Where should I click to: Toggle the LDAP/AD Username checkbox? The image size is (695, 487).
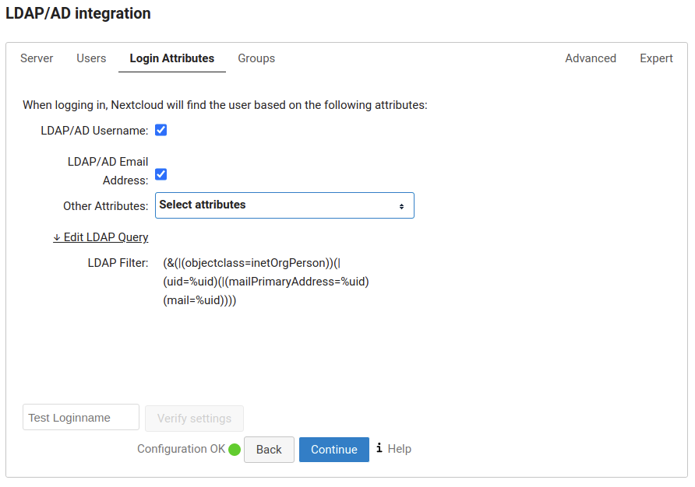coord(161,130)
